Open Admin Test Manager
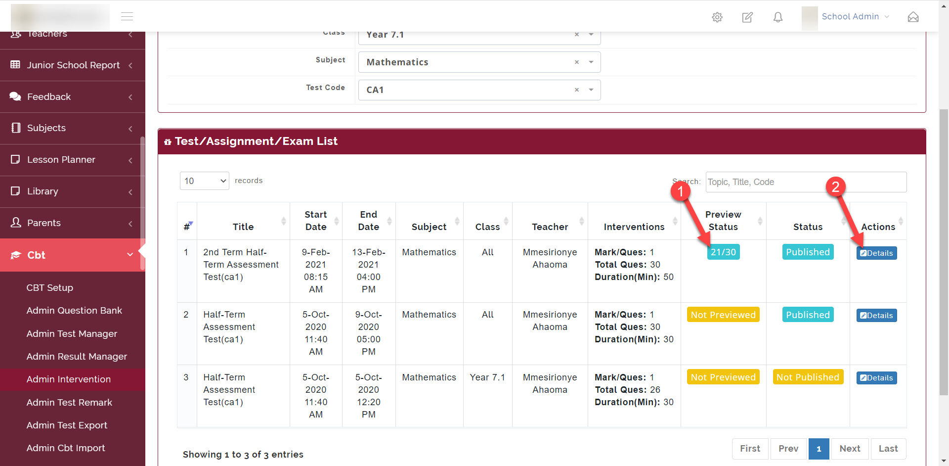 (x=72, y=333)
